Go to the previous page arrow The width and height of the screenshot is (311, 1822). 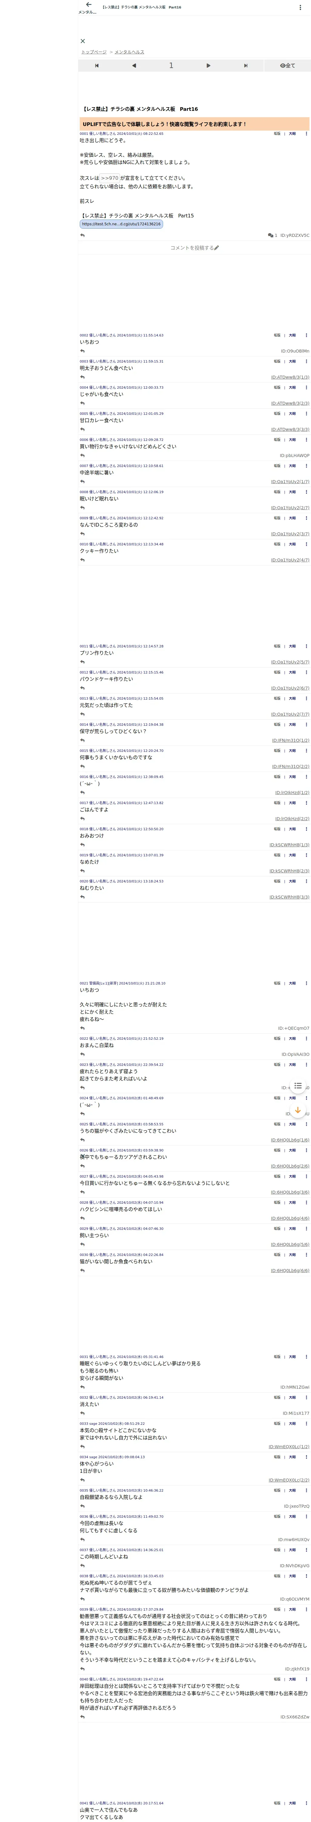click(134, 66)
